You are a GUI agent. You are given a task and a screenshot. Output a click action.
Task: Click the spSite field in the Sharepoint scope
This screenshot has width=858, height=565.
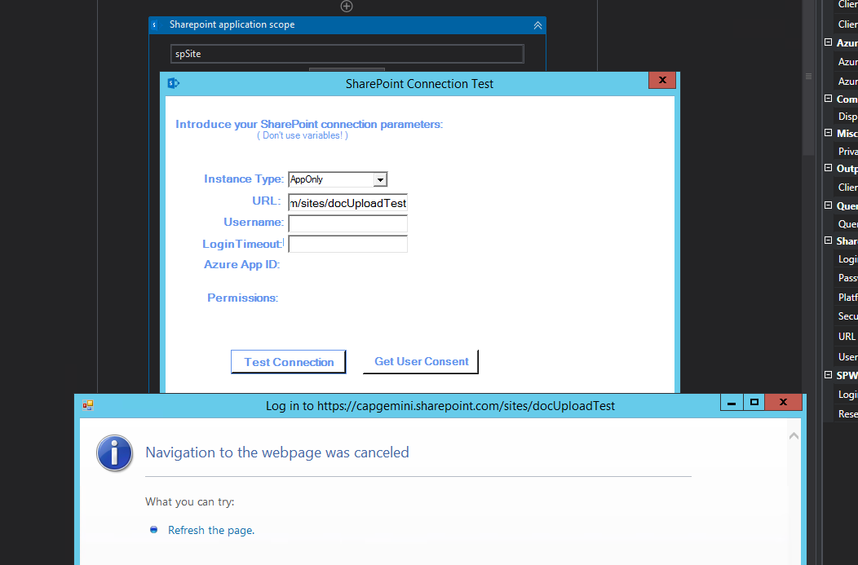(x=347, y=54)
